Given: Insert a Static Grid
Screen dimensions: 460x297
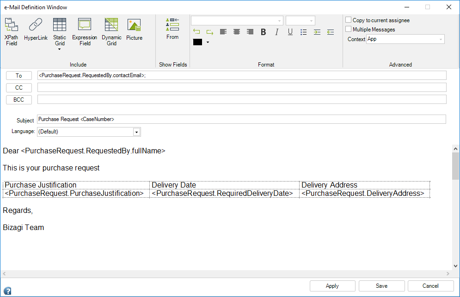Looking at the screenshot, I should coord(60,32).
